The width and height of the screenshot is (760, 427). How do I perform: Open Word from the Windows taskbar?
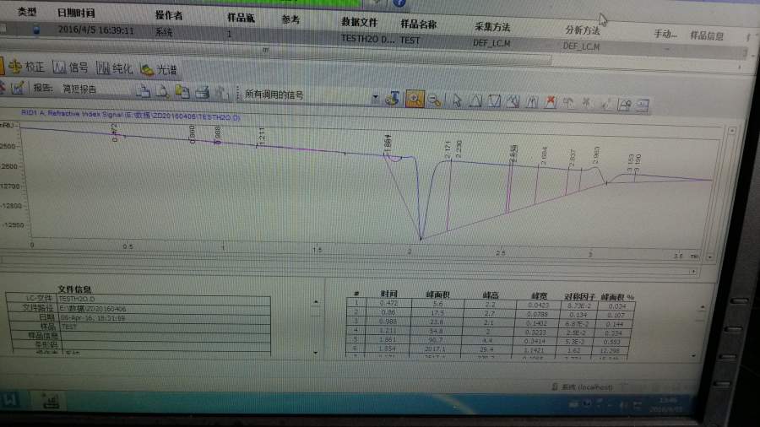click(10, 400)
